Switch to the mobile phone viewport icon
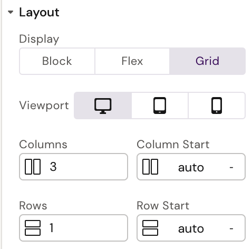This screenshot has height=249, width=252. pos(217,106)
